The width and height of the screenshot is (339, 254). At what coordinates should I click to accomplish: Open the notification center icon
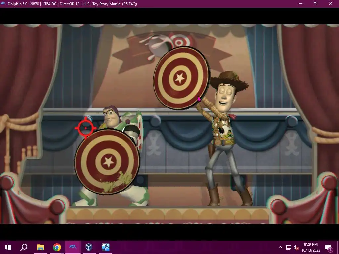pyautogui.click(x=329, y=248)
